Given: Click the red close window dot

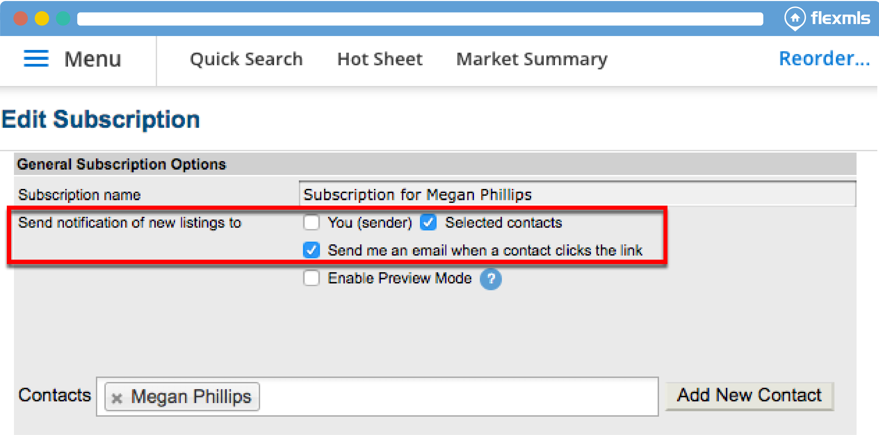Looking at the screenshot, I should pos(20,19).
